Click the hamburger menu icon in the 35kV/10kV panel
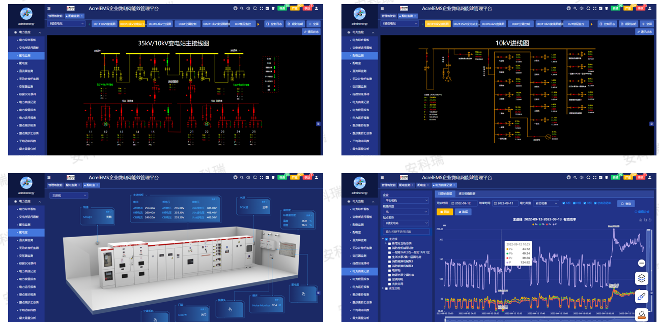This screenshot has width=659, height=322. pos(49,8)
